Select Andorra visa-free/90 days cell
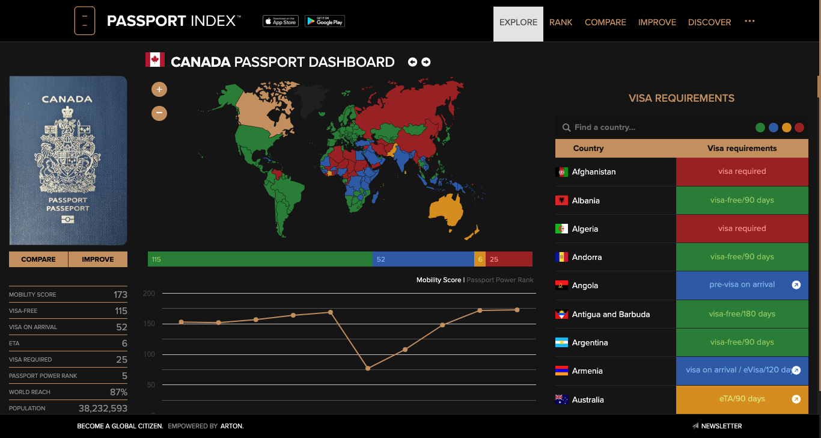This screenshot has width=821, height=438. click(742, 257)
